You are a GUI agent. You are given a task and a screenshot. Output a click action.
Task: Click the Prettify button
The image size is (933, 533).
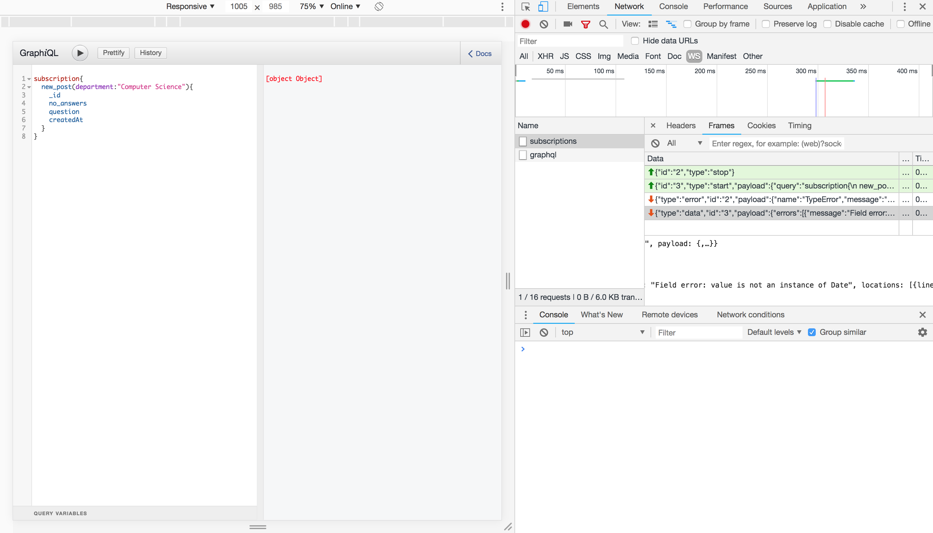tap(113, 53)
